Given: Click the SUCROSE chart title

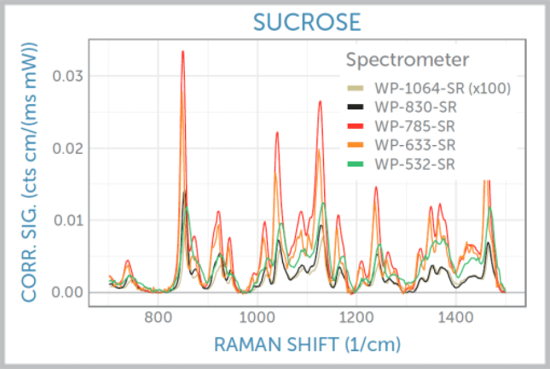Looking at the screenshot, I should point(307,22).
